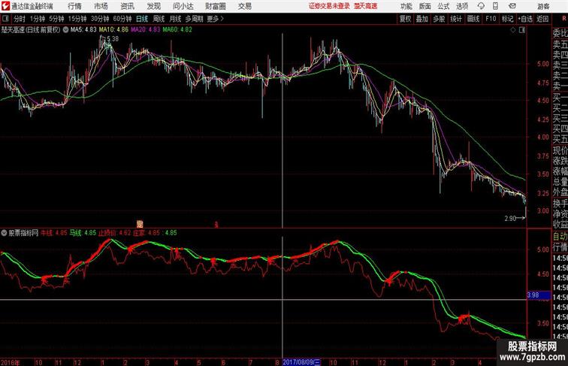
Task: Open the 功能 menu
Action: (x=406, y=6)
